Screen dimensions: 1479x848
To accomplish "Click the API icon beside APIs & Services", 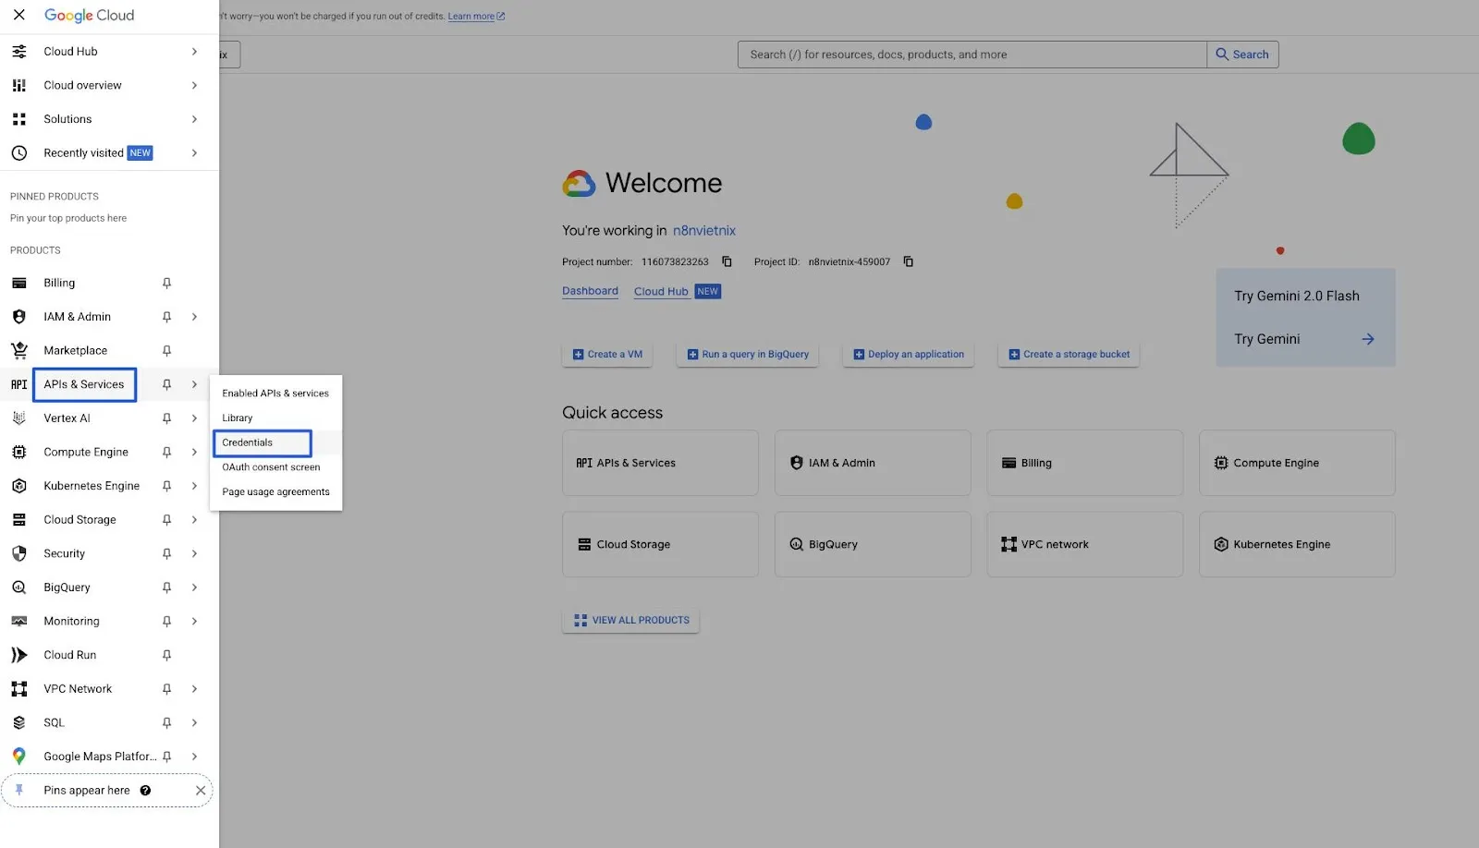I will coord(18,384).
